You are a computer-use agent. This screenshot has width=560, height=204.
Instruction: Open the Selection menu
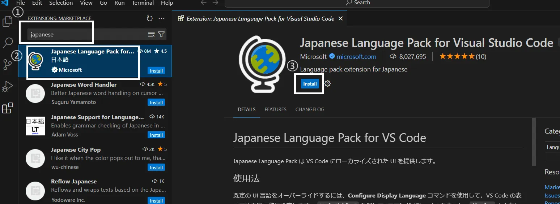click(61, 3)
